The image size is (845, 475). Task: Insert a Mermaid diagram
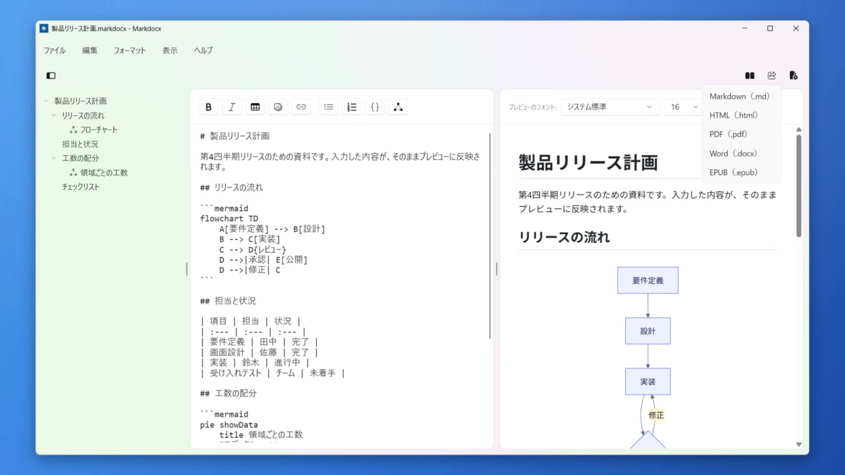coord(398,107)
